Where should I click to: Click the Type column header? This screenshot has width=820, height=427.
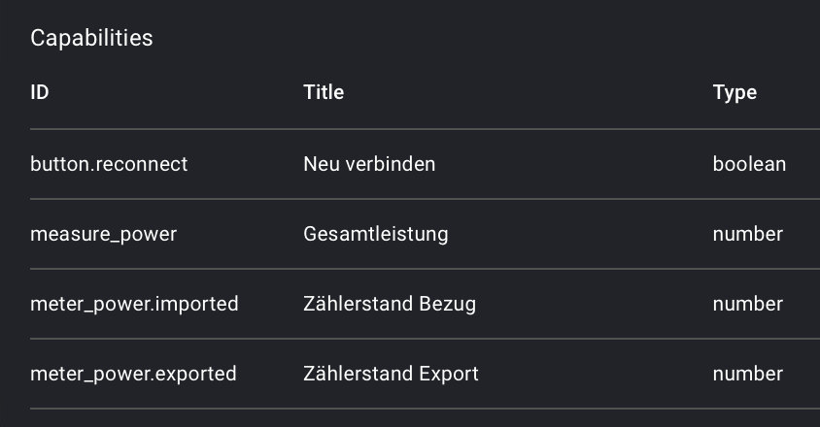click(x=735, y=93)
